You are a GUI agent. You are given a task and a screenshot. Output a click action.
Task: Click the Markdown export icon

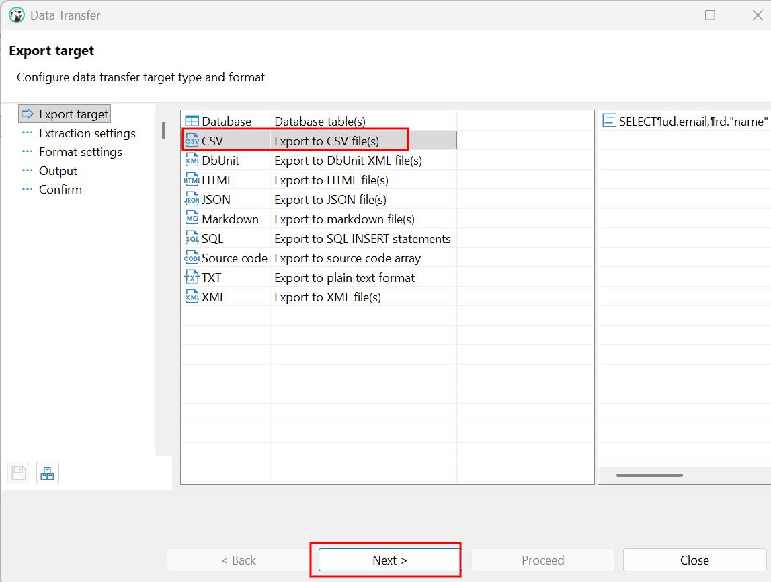click(x=192, y=219)
